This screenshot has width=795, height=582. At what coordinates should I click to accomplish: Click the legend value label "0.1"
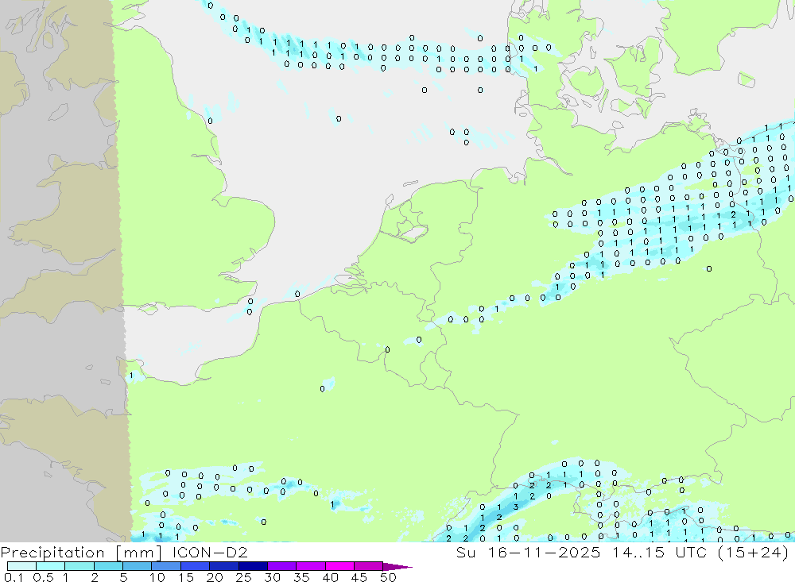click(x=14, y=577)
